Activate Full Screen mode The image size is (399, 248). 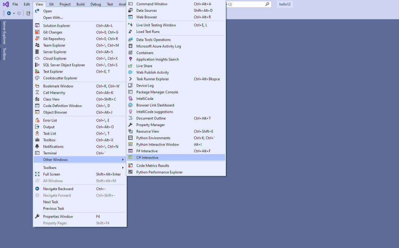52,174
